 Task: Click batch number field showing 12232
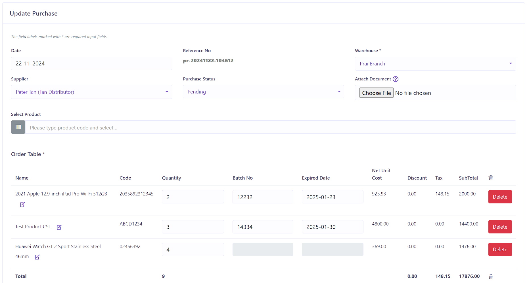pyautogui.click(x=263, y=197)
